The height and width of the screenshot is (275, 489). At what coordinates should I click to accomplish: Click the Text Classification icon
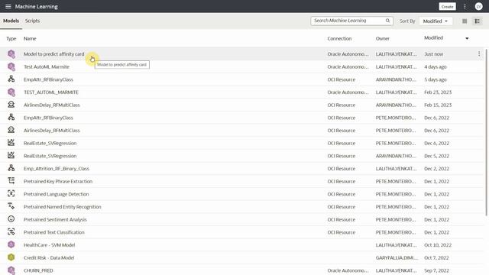(11, 231)
